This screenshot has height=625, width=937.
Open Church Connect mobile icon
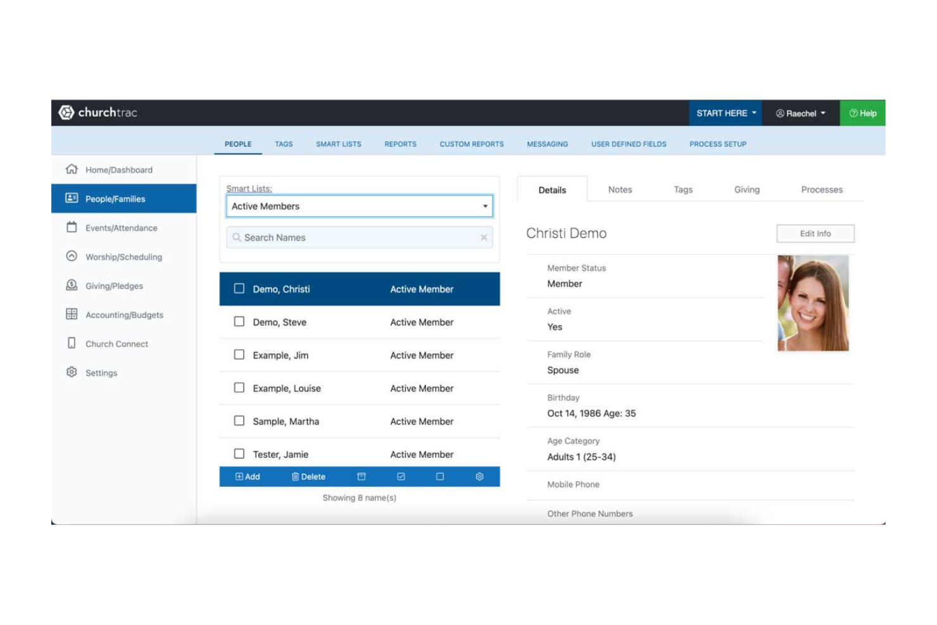(72, 344)
